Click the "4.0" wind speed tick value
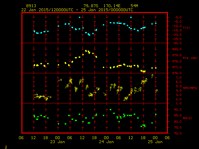The image size is (199, 149). [178, 90]
